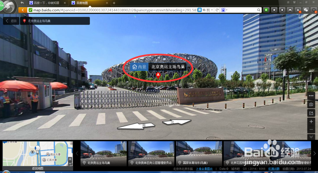Open the Baidu search engine selector dropdown

click(x=224, y=10)
